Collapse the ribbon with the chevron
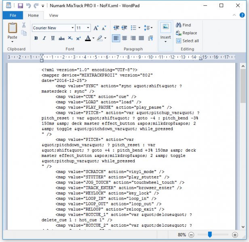Image resolution: width=249 pixels, height=242 pixels. click(234, 15)
